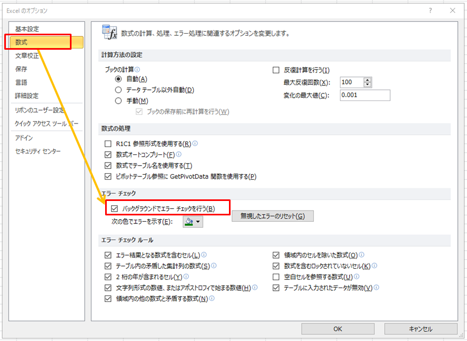Open クイック アクセス ツール バー category
Screen dimensions: 467x341
click(46, 123)
